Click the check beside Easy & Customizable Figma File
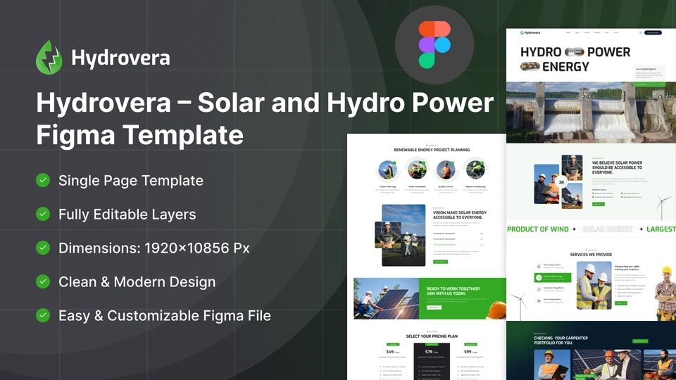The image size is (676, 380). pos(43,315)
